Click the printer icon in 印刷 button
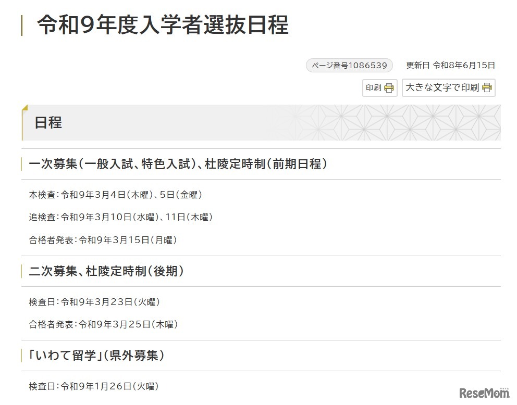 [389, 88]
